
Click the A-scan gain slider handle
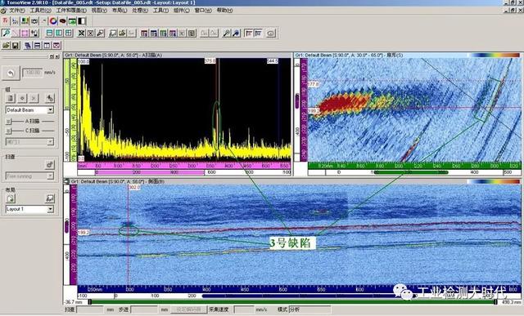tap(9, 122)
